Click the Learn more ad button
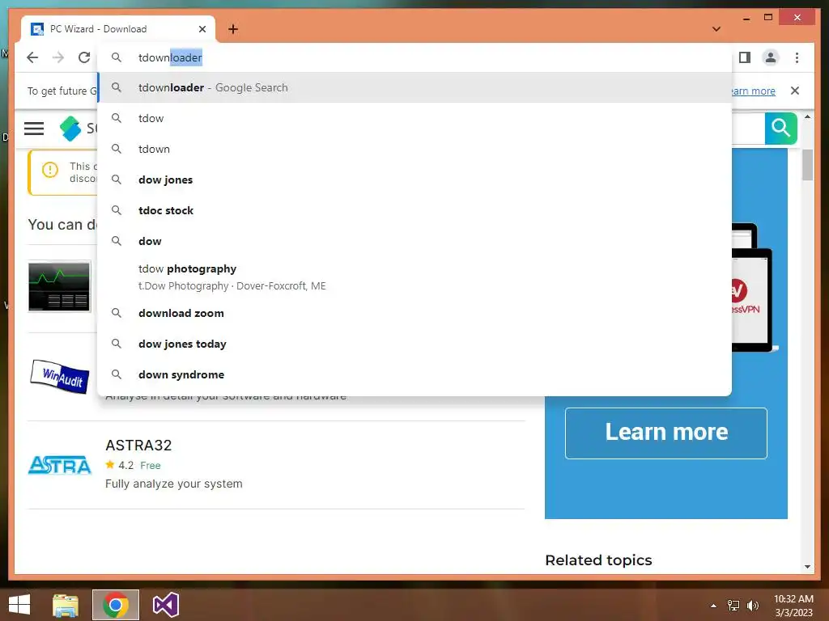This screenshot has width=829, height=621. (666, 433)
